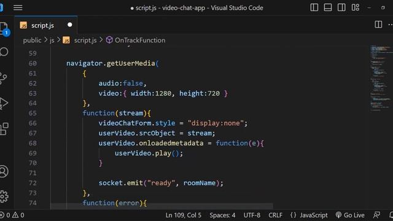Click line number 72 in gutter
Viewport: 393px width, 221px height.
point(33,183)
